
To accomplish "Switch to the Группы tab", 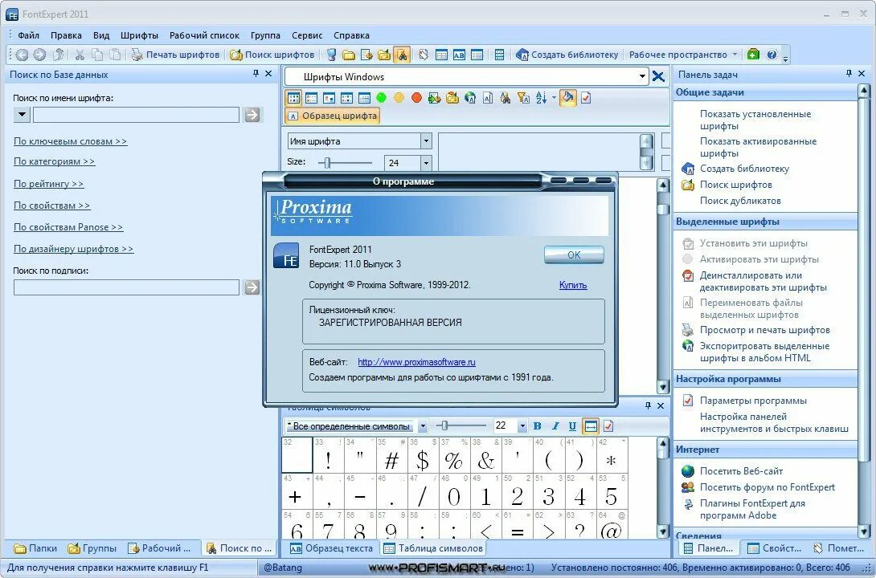I will click(x=92, y=548).
